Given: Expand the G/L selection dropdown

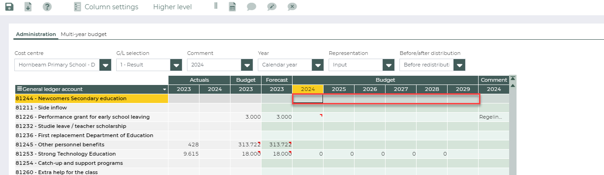Looking at the screenshot, I should 176,65.
